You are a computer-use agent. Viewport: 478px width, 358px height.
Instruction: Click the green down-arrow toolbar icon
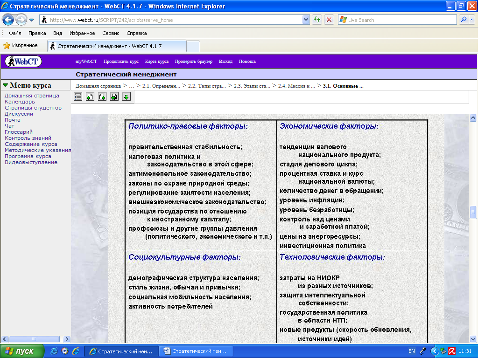127,97
